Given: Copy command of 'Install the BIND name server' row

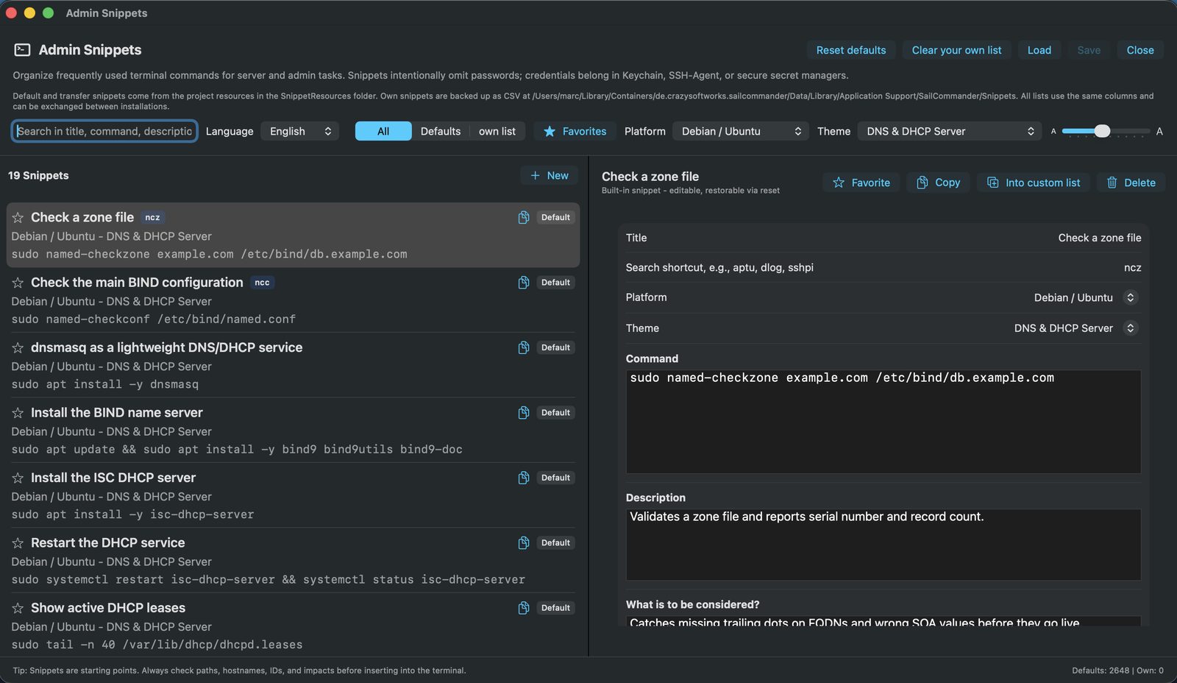Looking at the screenshot, I should pos(524,413).
